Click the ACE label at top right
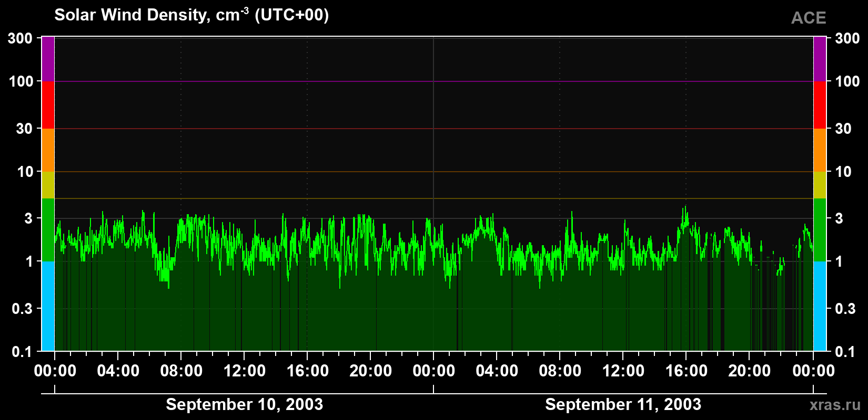868x420 pixels. point(809,18)
